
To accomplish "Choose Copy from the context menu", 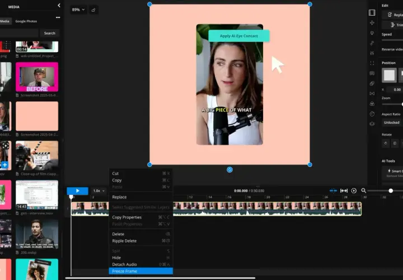I will [141, 180].
